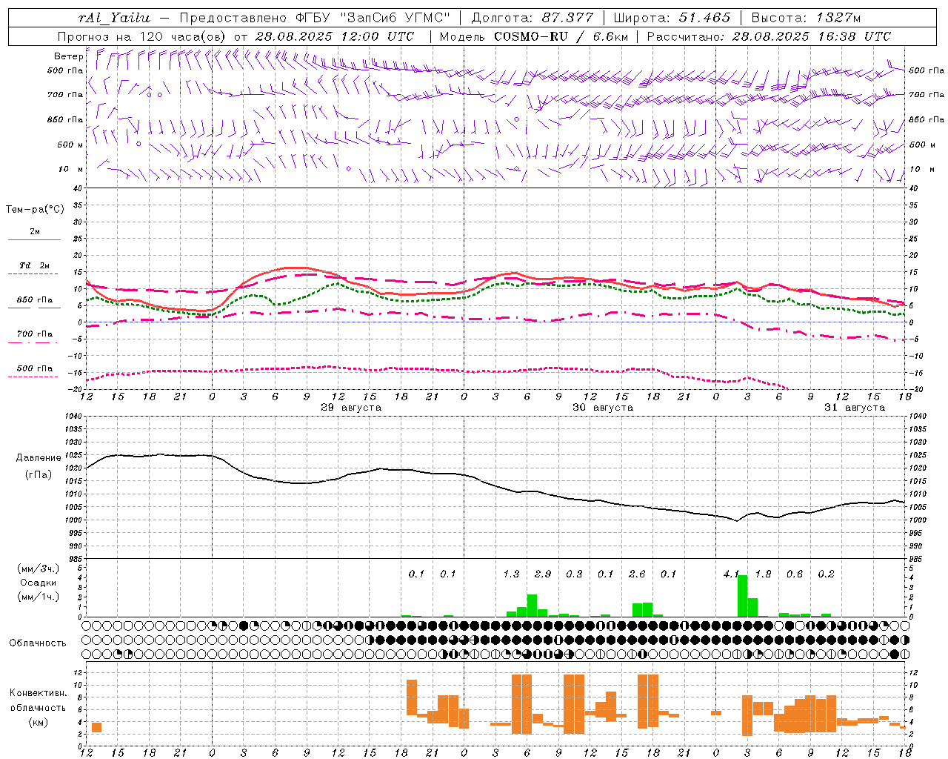Viewport: 948px width, 759px height.
Task: Click the "700 гПа" entry in the temperature legend
Action: [x=35, y=334]
